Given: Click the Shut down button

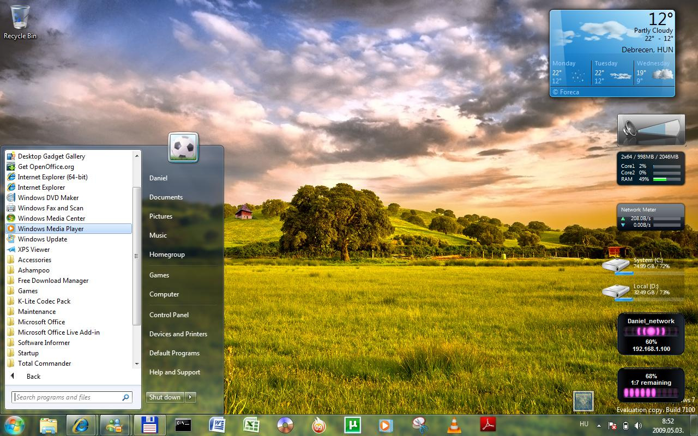Looking at the screenshot, I should point(165,397).
